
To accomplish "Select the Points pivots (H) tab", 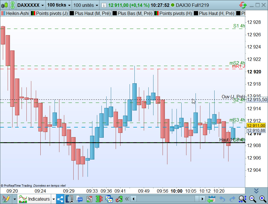I will point(173,13).
